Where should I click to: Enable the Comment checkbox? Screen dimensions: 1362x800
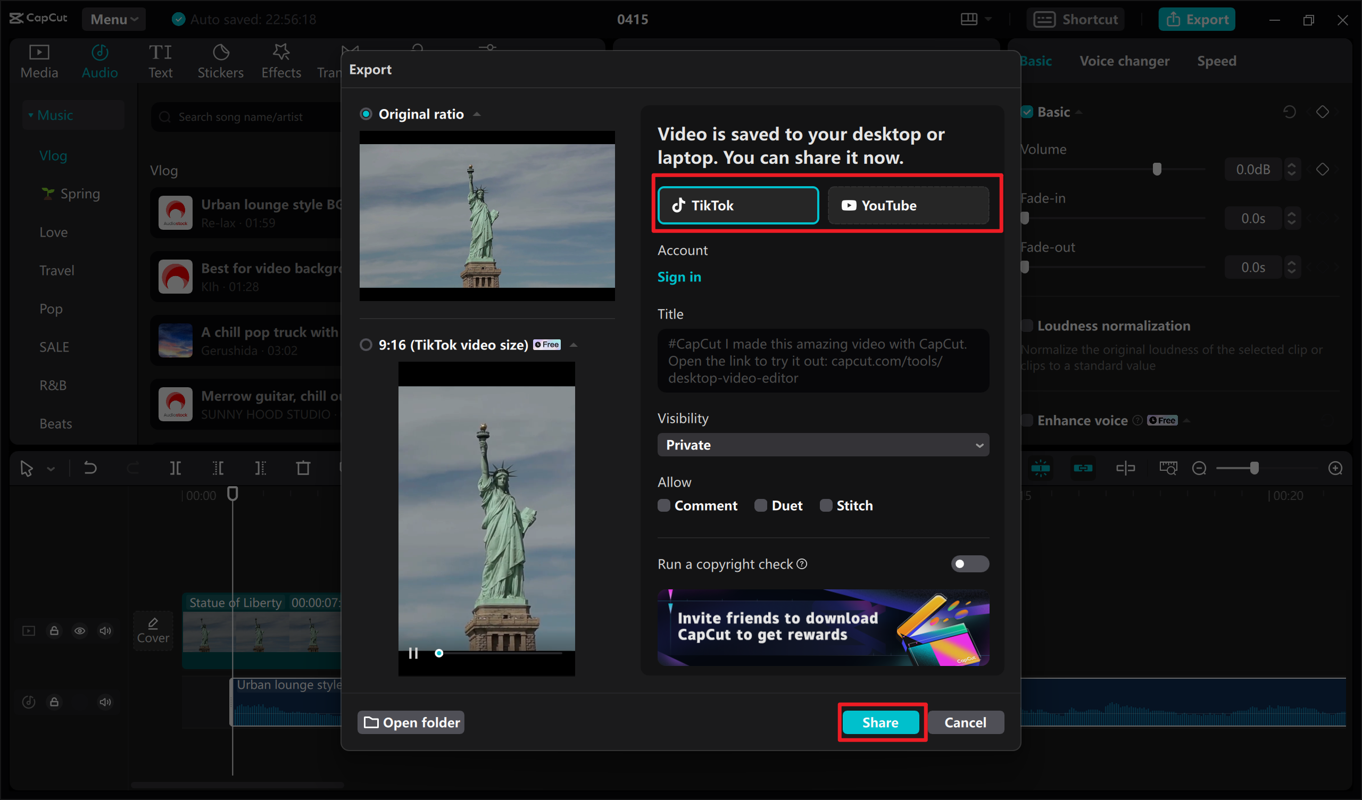(x=663, y=505)
